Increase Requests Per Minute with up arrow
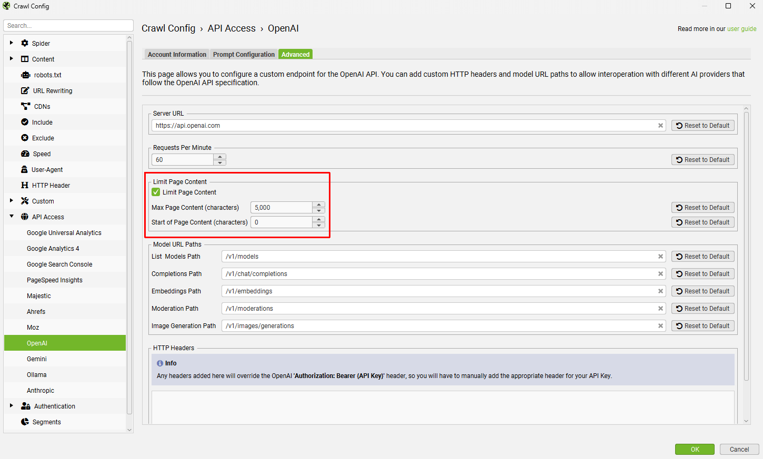Image resolution: width=763 pixels, height=459 pixels. click(x=220, y=157)
